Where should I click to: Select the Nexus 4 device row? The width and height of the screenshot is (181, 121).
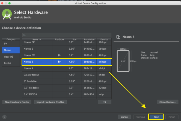[x=67, y=68]
